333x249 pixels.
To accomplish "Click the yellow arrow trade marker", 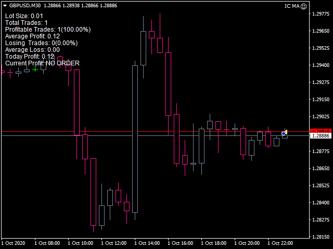I will 286,132.
